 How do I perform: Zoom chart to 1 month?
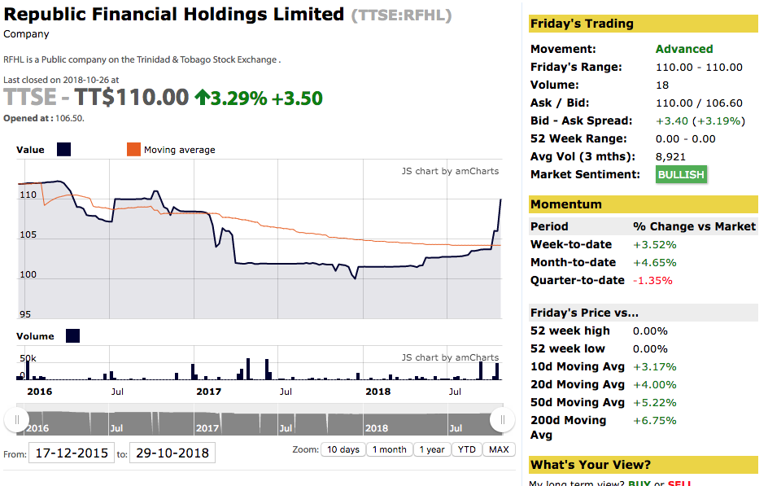(390, 449)
